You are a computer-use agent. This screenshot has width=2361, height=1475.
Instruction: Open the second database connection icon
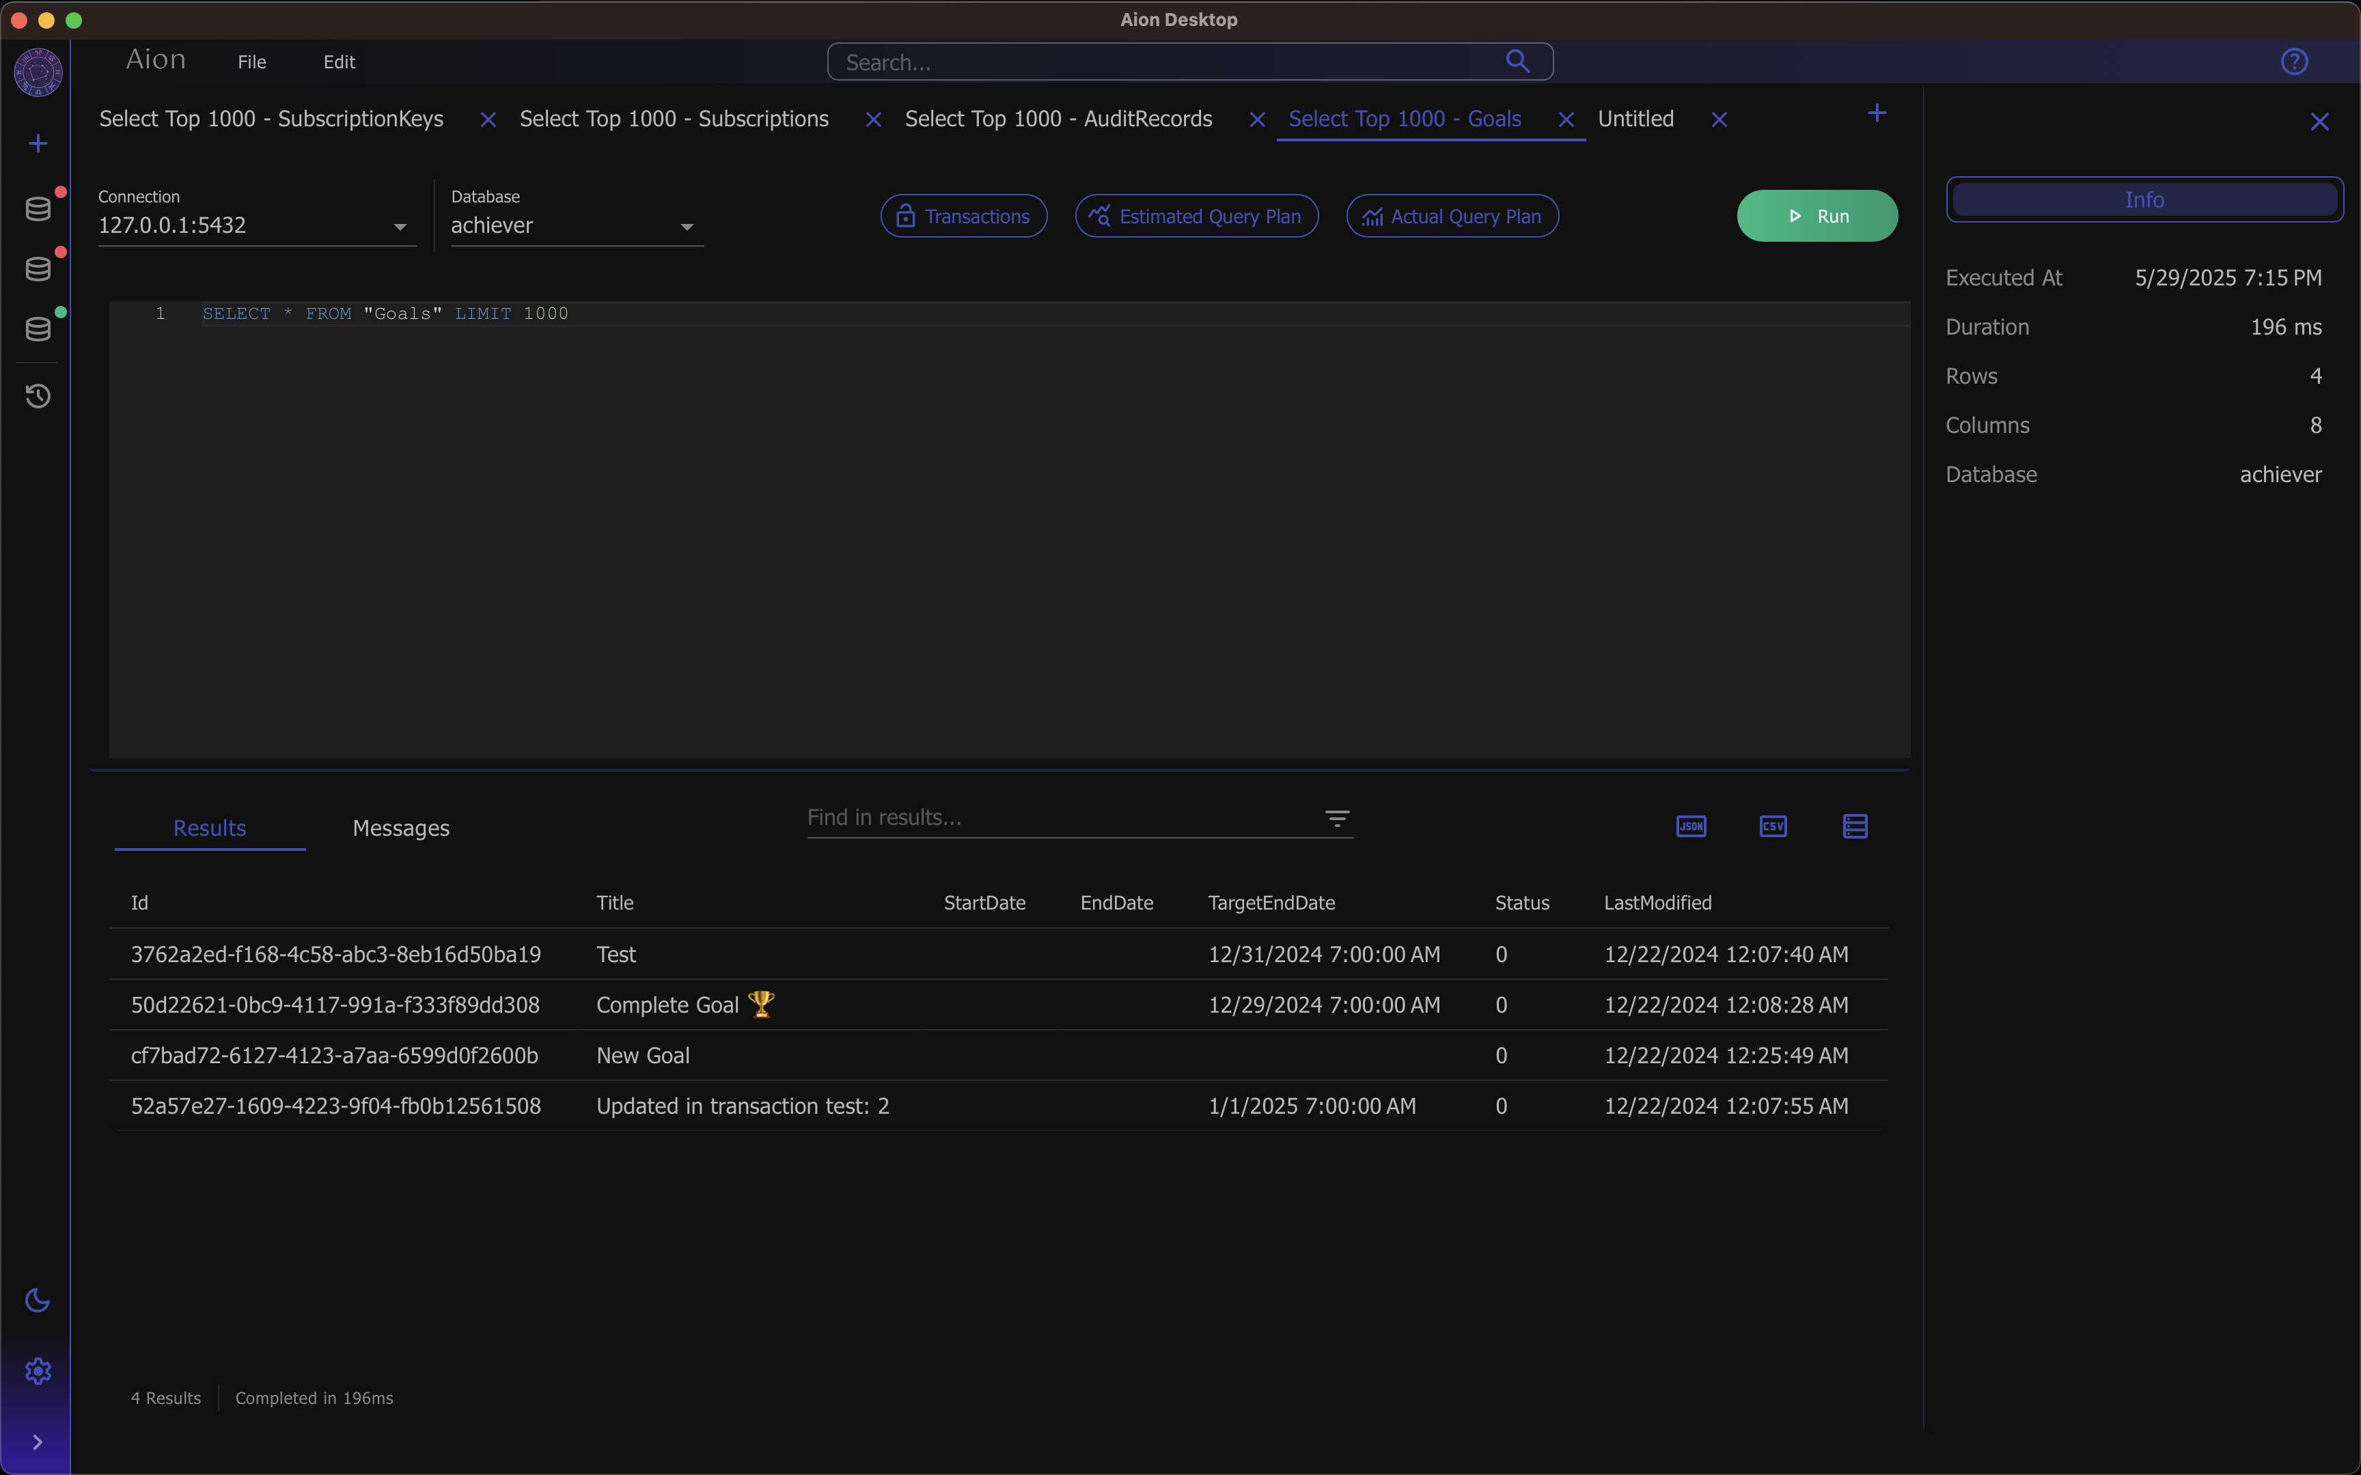pyautogui.click(x=38, y=269)
